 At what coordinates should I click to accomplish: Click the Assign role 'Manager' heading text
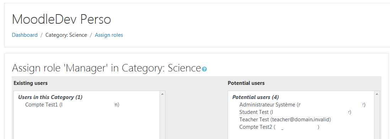[107, 68]
